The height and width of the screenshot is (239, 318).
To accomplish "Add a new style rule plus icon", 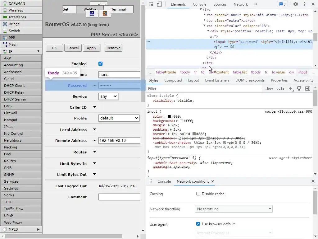I will click(x=290, y=88).
